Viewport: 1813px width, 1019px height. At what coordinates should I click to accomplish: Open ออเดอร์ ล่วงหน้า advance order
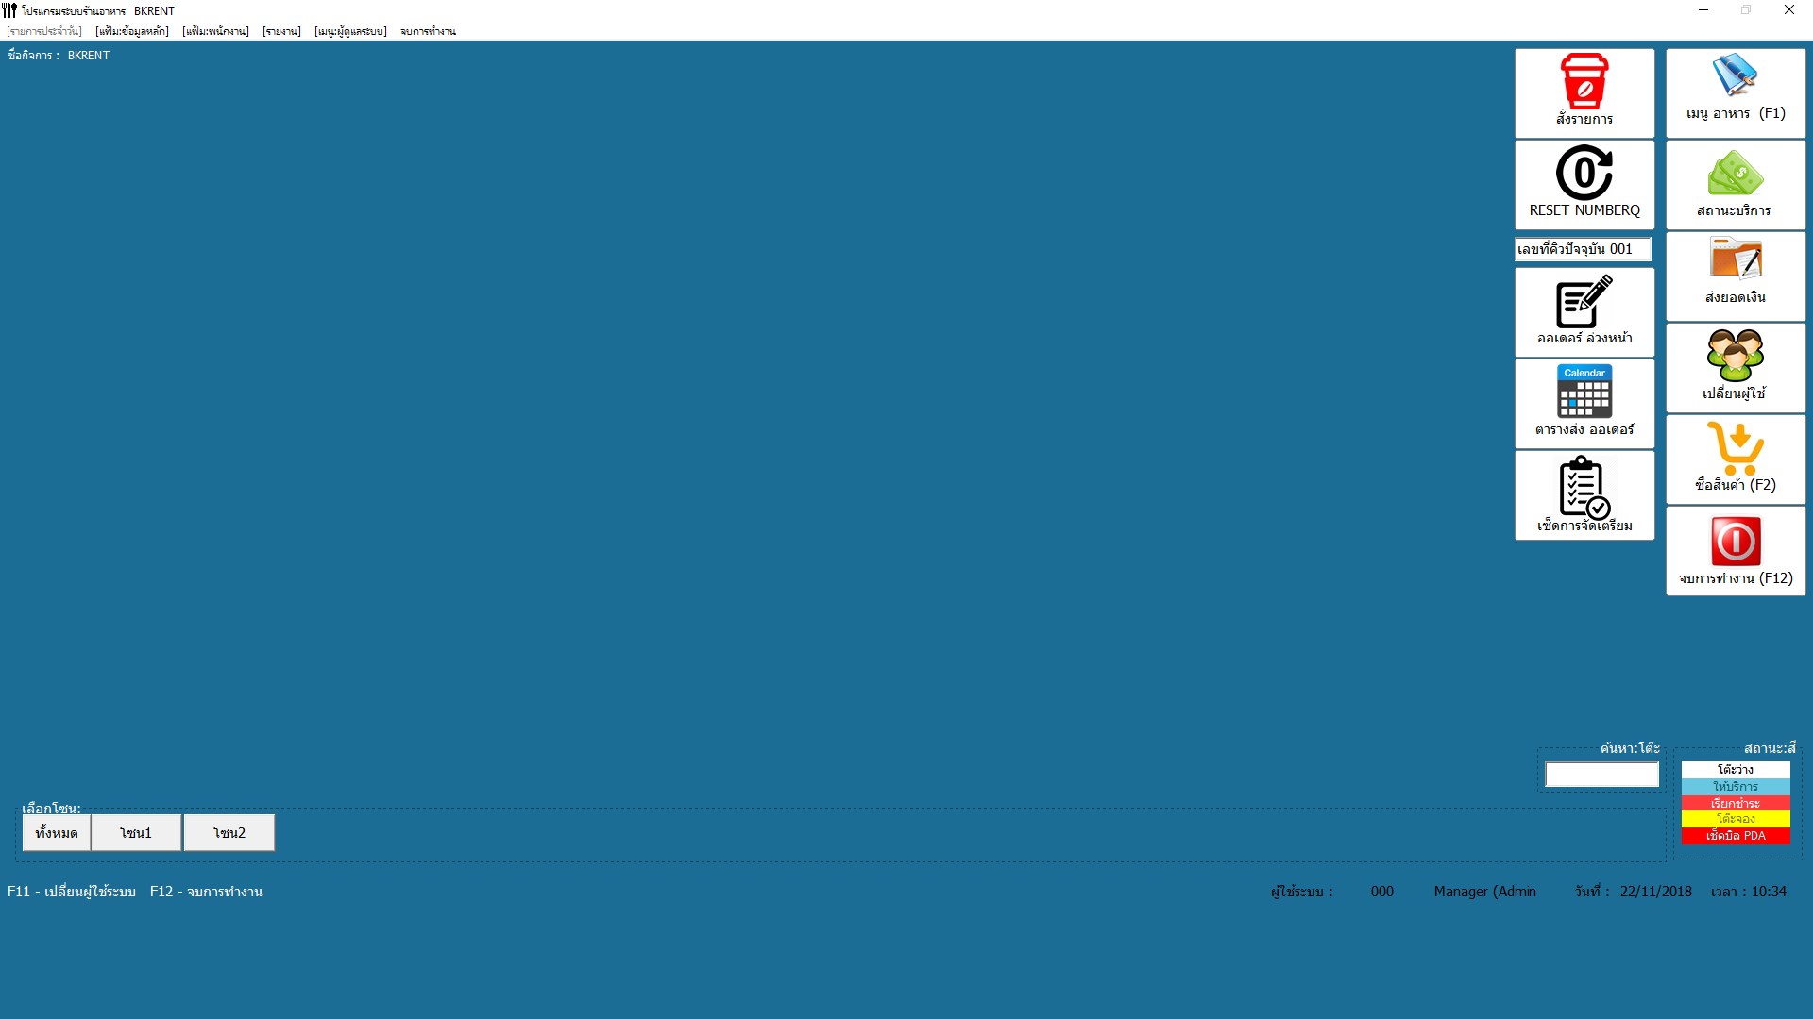(x=1584, y=312)
